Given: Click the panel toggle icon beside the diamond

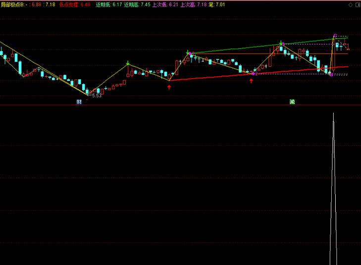Looking at the screenshot, I should coord(358,5).
